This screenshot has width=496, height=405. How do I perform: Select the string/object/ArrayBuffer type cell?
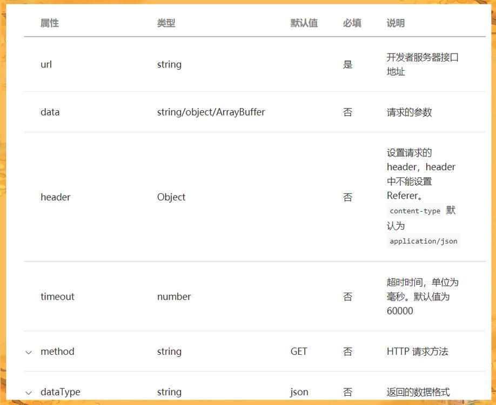[x=211, y=112]
